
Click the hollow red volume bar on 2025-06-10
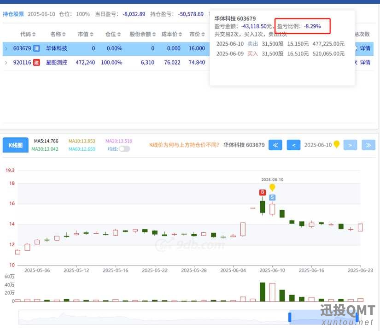[x=272, y=292]
